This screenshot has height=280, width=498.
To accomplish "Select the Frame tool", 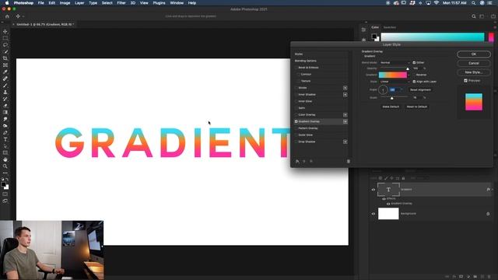I will pyautogui.click(x=5, y=65).
